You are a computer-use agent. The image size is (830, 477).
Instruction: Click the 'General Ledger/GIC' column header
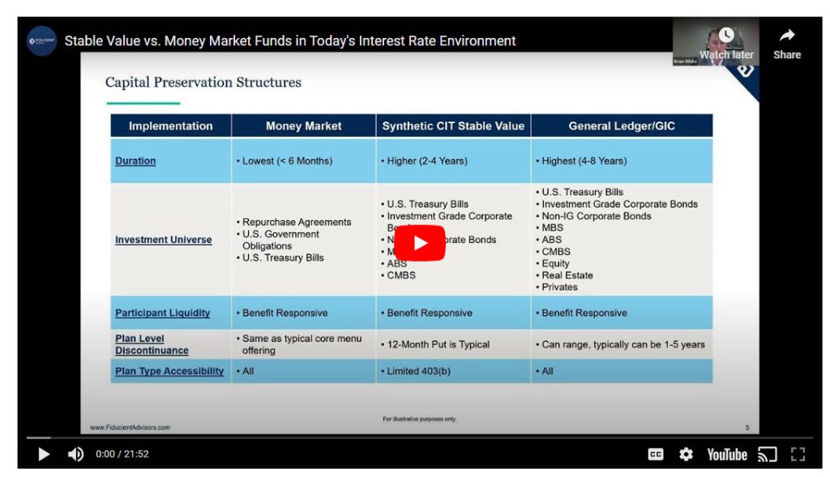click(x=622, y=126)
